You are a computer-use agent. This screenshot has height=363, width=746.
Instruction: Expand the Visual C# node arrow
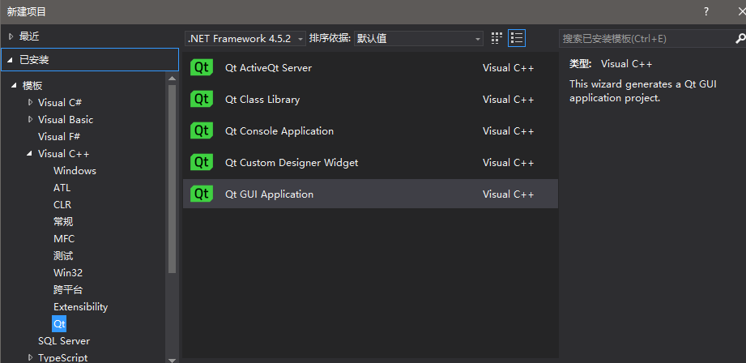31,102
